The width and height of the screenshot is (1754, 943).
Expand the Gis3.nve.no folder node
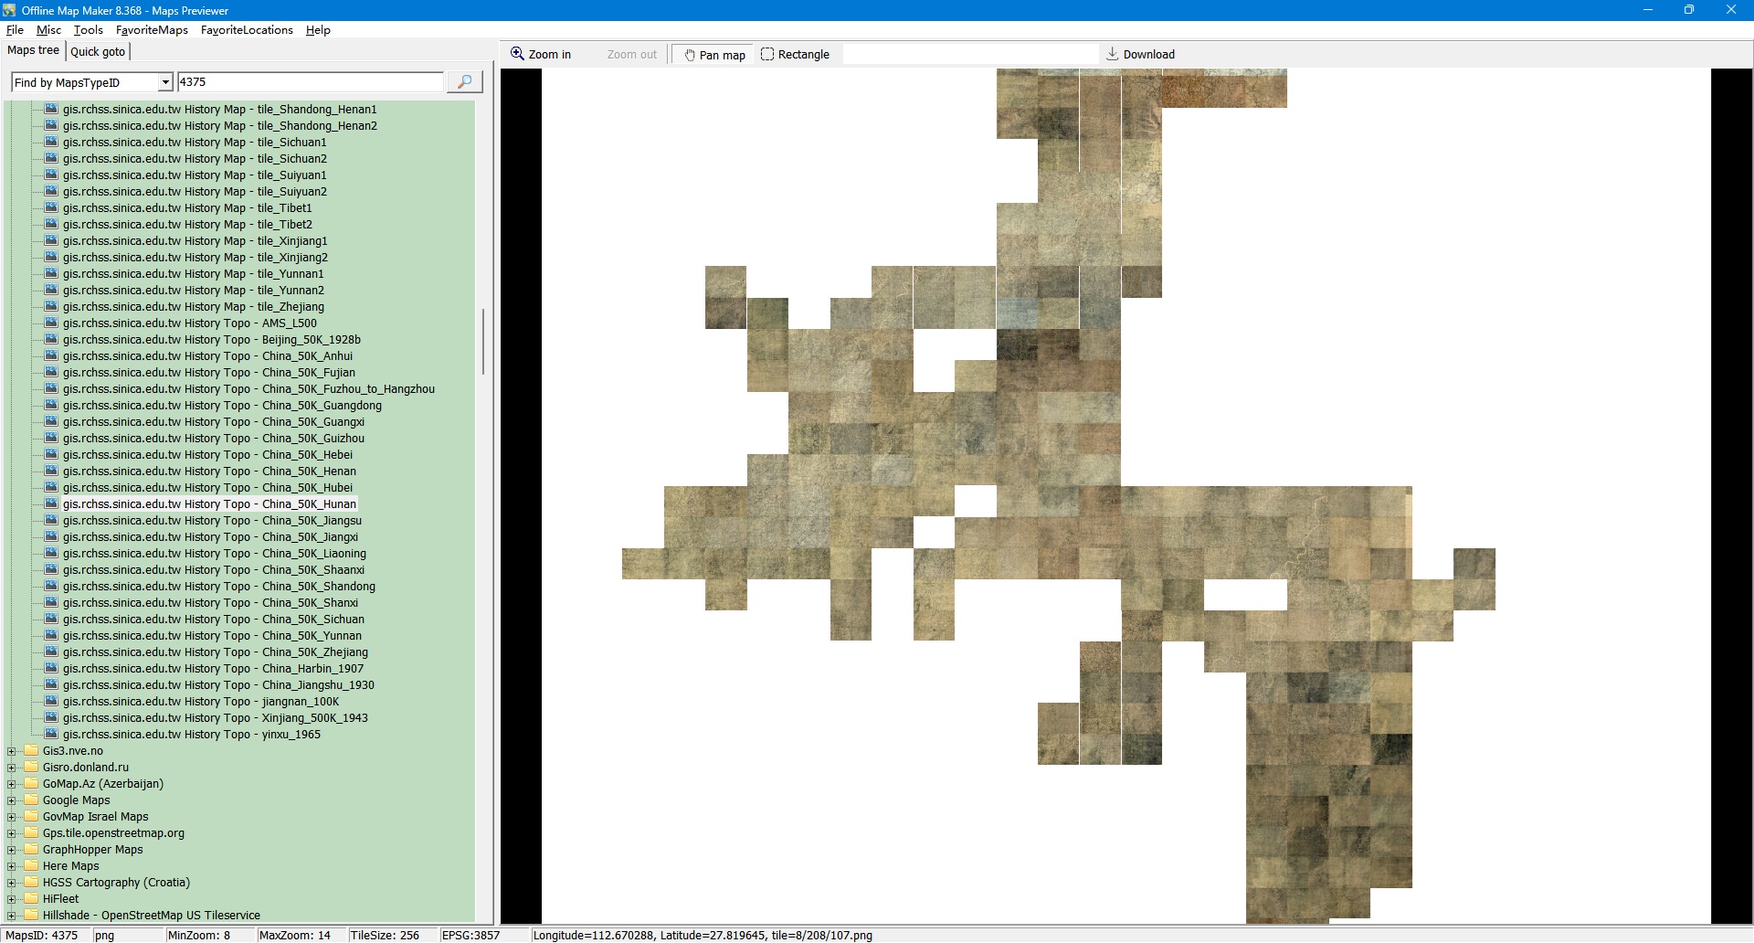(12, 752)
